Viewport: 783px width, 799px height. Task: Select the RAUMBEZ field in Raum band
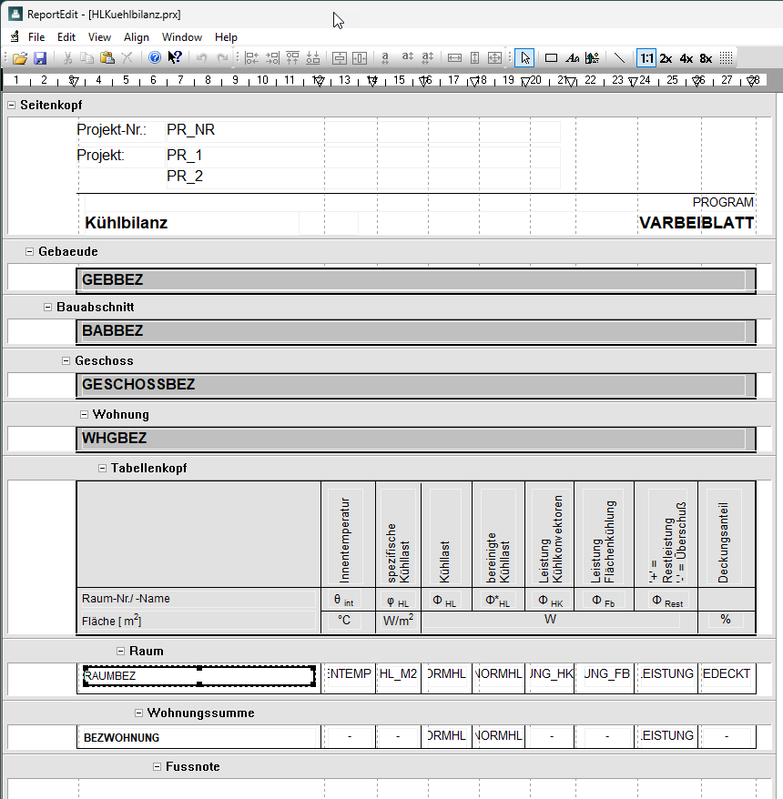[x=199, y=675]
